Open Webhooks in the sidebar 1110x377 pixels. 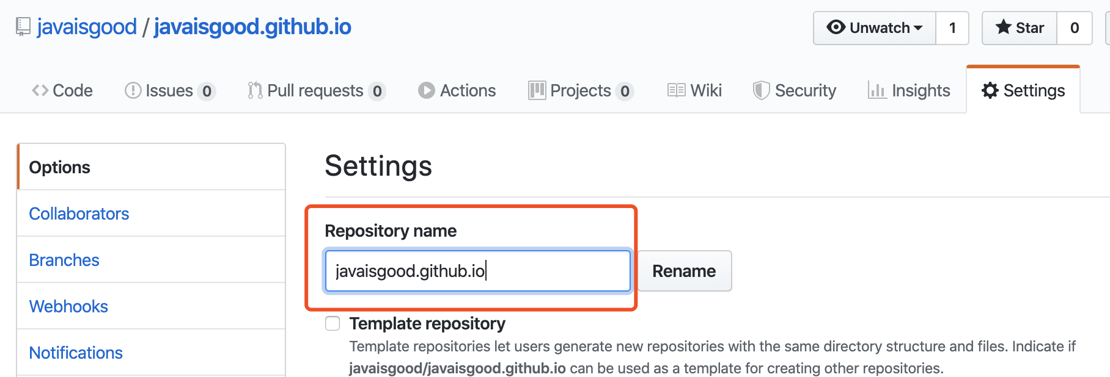point(151,306)
